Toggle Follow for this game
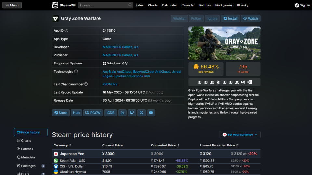Screen dimensions: 312x175 pyautogui.click(x=196, y=18)
